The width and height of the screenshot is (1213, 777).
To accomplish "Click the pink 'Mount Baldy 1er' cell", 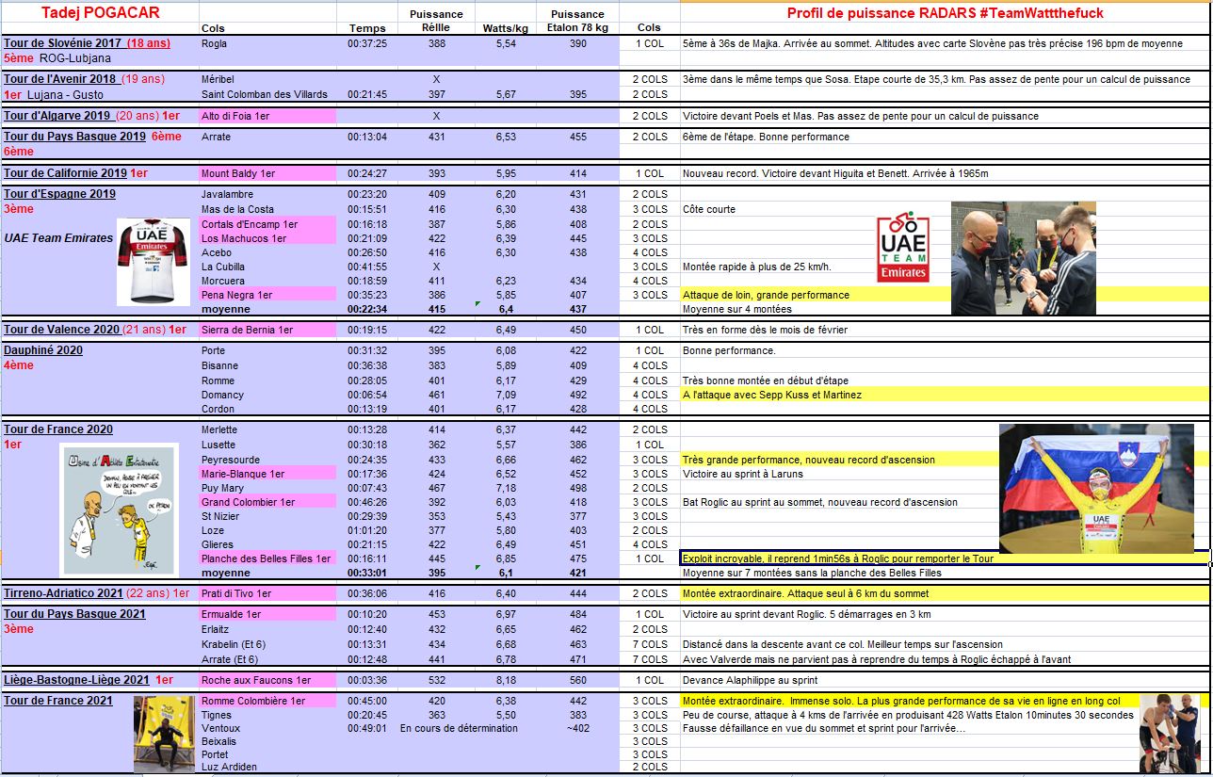I will tap(267, 173).
